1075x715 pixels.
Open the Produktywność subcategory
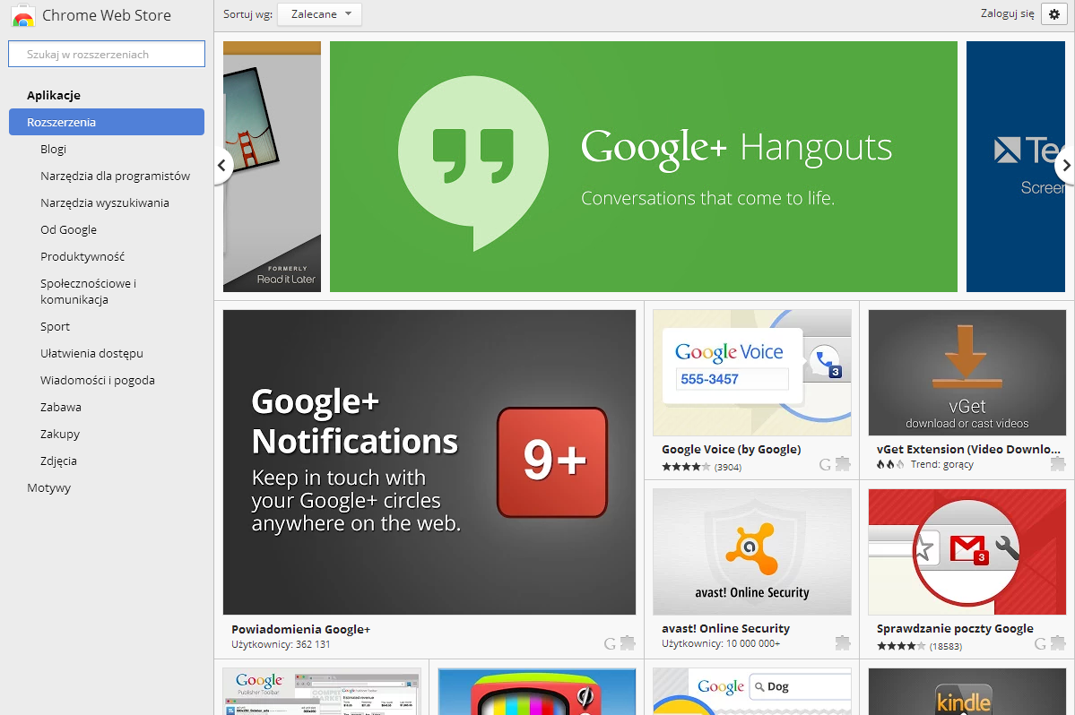(x=82, y=256)
